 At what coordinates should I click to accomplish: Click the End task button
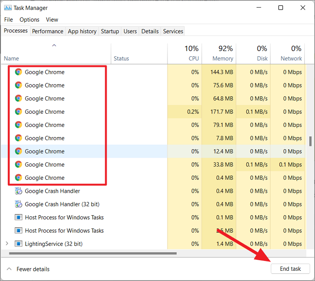[290, 269]
